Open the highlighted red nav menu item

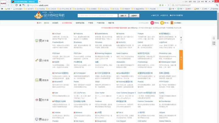67,23
